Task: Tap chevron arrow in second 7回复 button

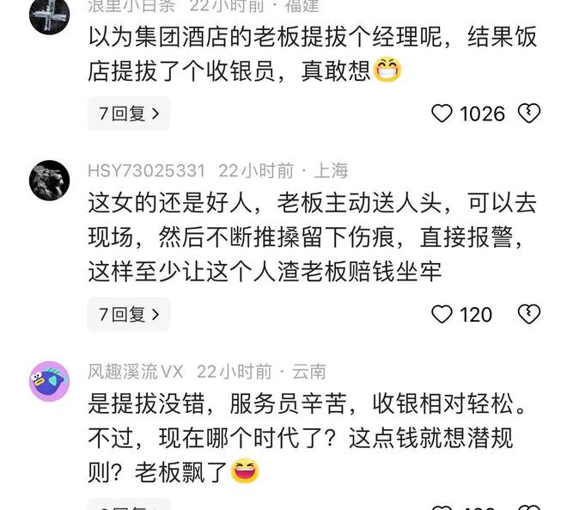Action: coord(155,315)
